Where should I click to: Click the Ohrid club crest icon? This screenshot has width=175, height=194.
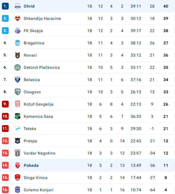[x=17, y=6]
